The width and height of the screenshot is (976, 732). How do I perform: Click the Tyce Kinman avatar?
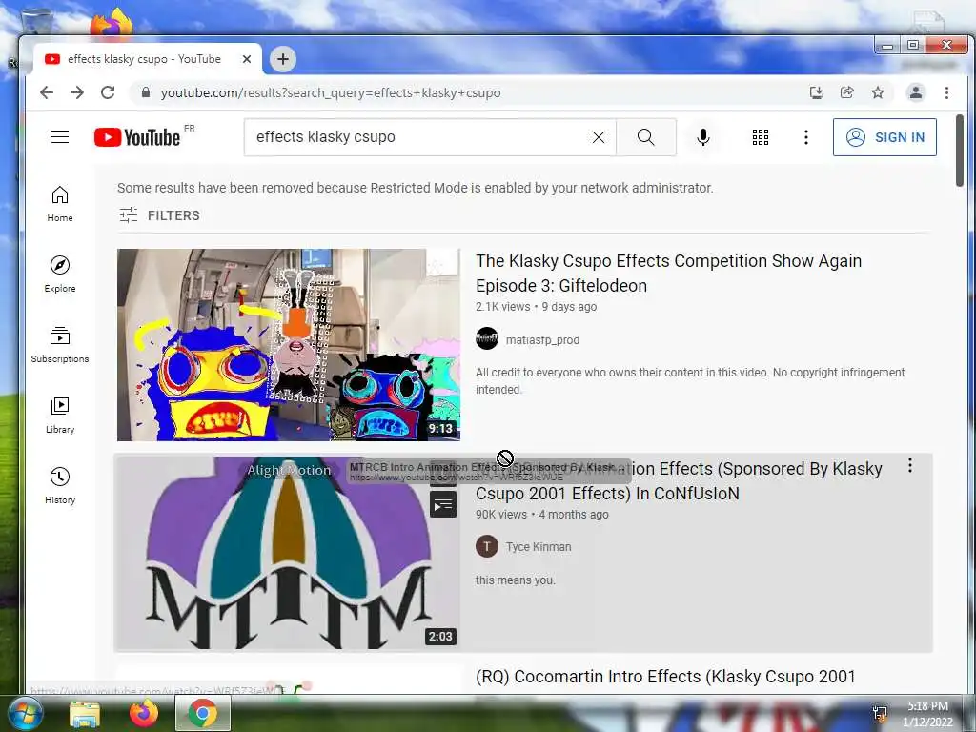click(487, 546)
